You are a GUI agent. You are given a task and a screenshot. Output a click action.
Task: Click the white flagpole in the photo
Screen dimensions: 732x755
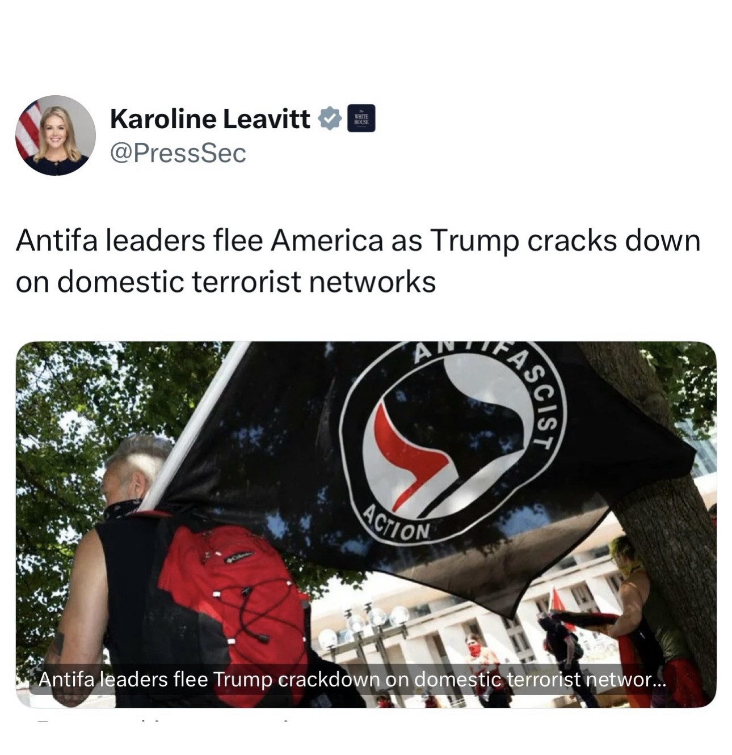(193, 426)
